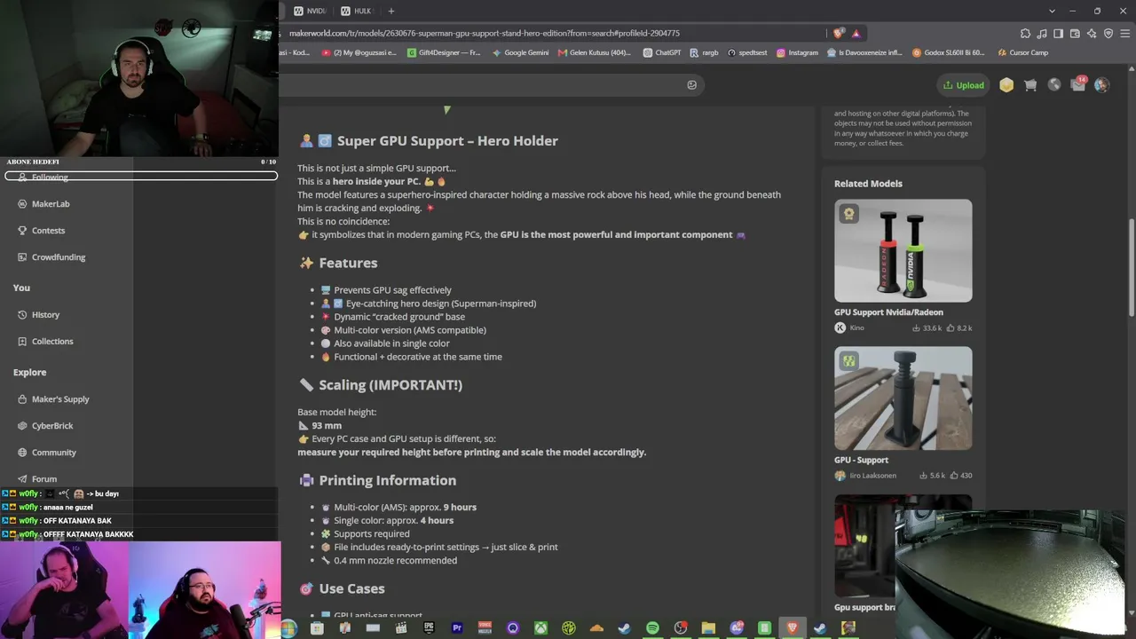The image size is (1136, 639).
Task: Click the MakerWorld search field
Action: 493,85
